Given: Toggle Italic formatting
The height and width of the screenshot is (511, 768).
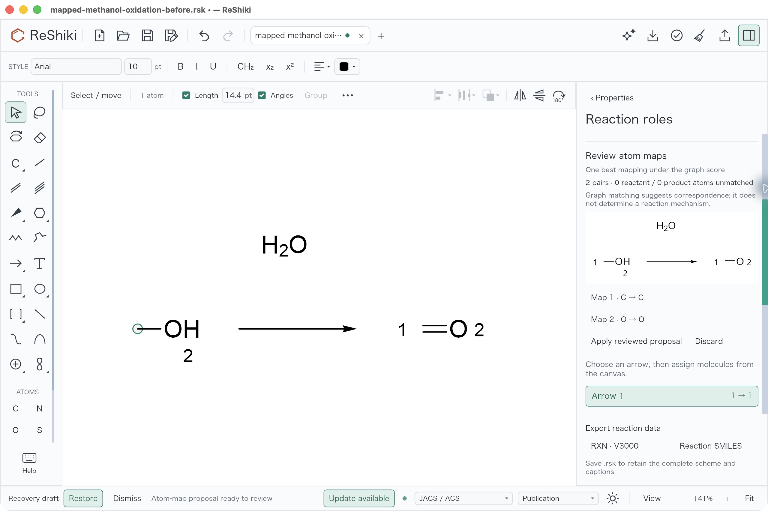Looking at the screenshot, I should [196, 67].
